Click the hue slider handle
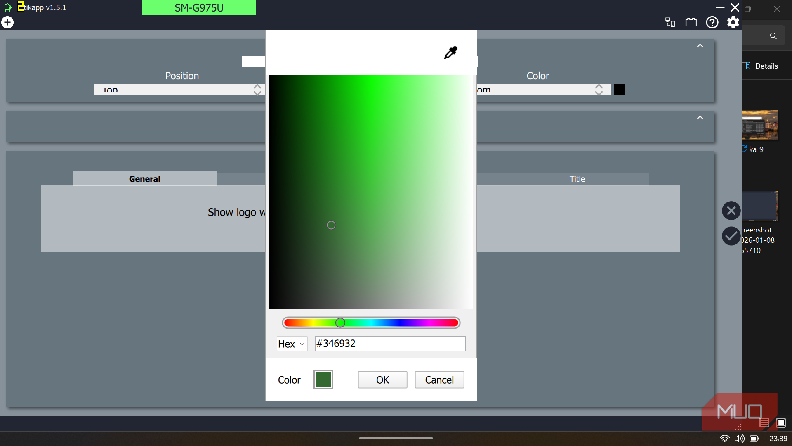Screen dimensions: 792x446 click(340, 323)
